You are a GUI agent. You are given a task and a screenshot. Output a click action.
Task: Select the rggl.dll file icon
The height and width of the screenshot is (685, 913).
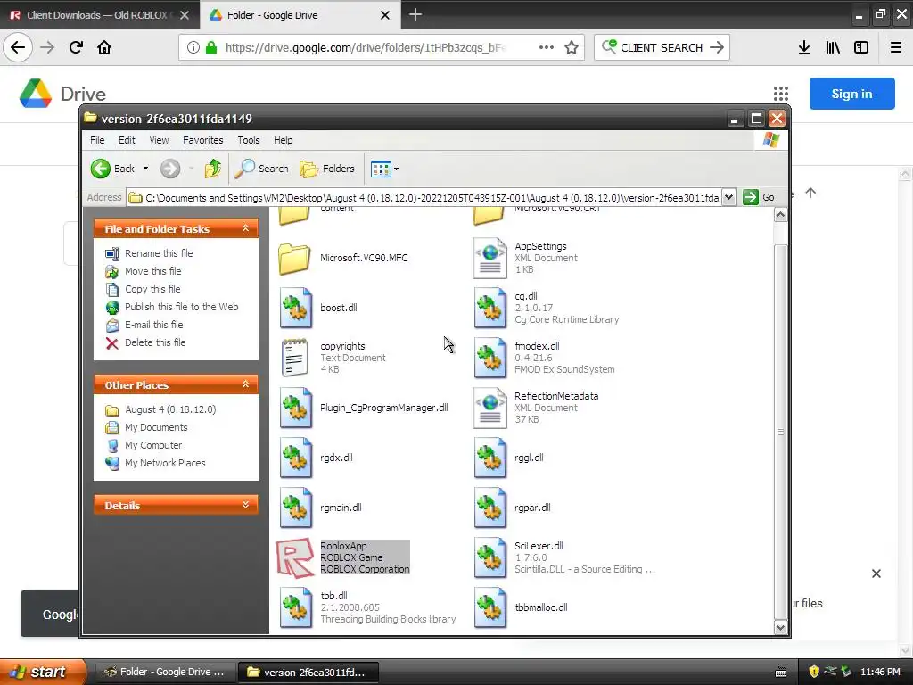tap(490, 458)
